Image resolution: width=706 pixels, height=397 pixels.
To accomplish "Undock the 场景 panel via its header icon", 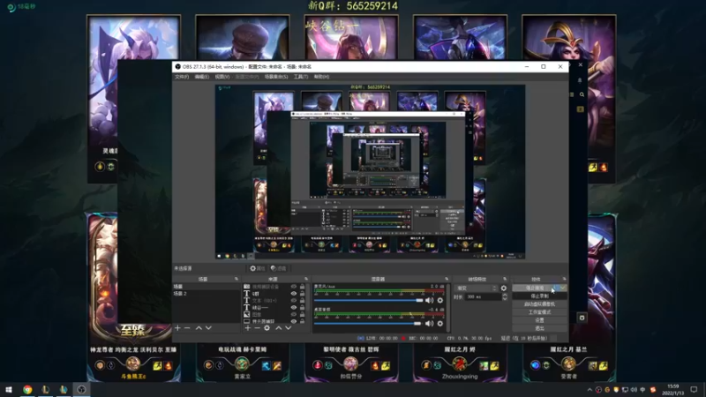I will click(x=237, y=279).
